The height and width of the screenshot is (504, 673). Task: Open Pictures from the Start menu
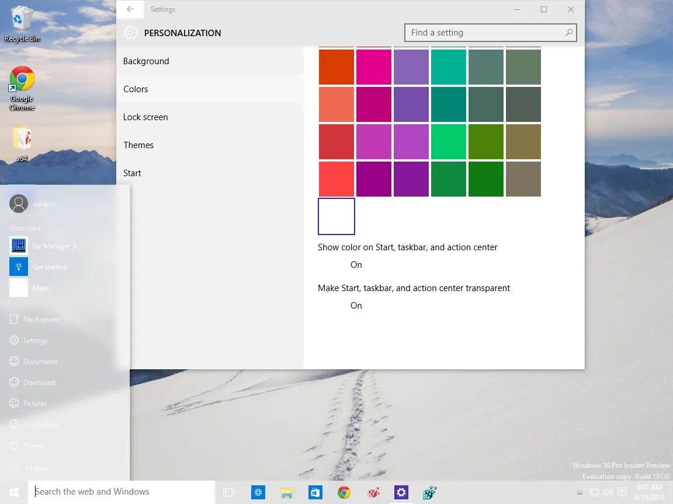[x=28, y=403]
